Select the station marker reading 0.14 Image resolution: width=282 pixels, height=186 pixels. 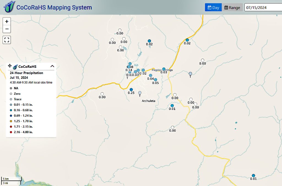129,67
